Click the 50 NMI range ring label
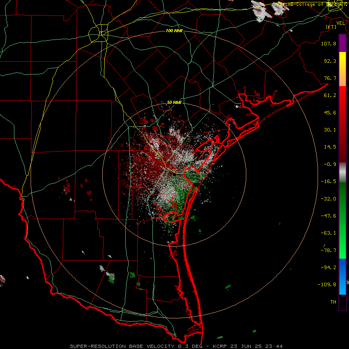 [174, 103]
